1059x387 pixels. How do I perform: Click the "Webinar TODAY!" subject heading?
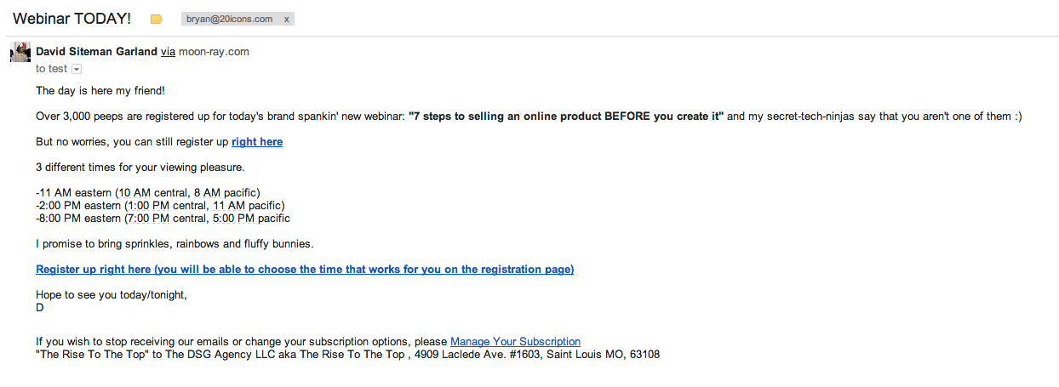(x=72, y=19)
